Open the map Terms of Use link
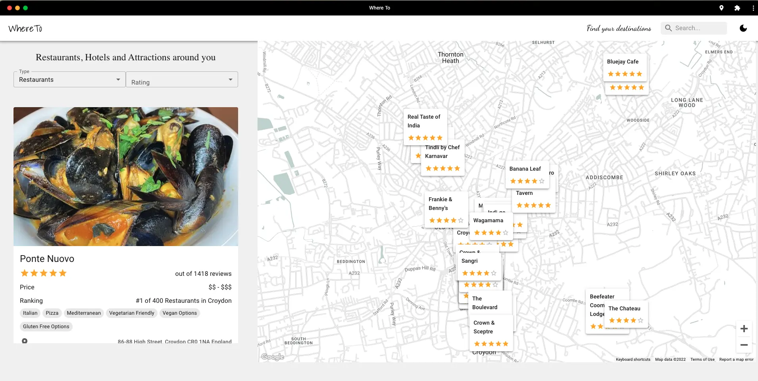Viewport: 758px width, 381px height. tap(702, 360)
